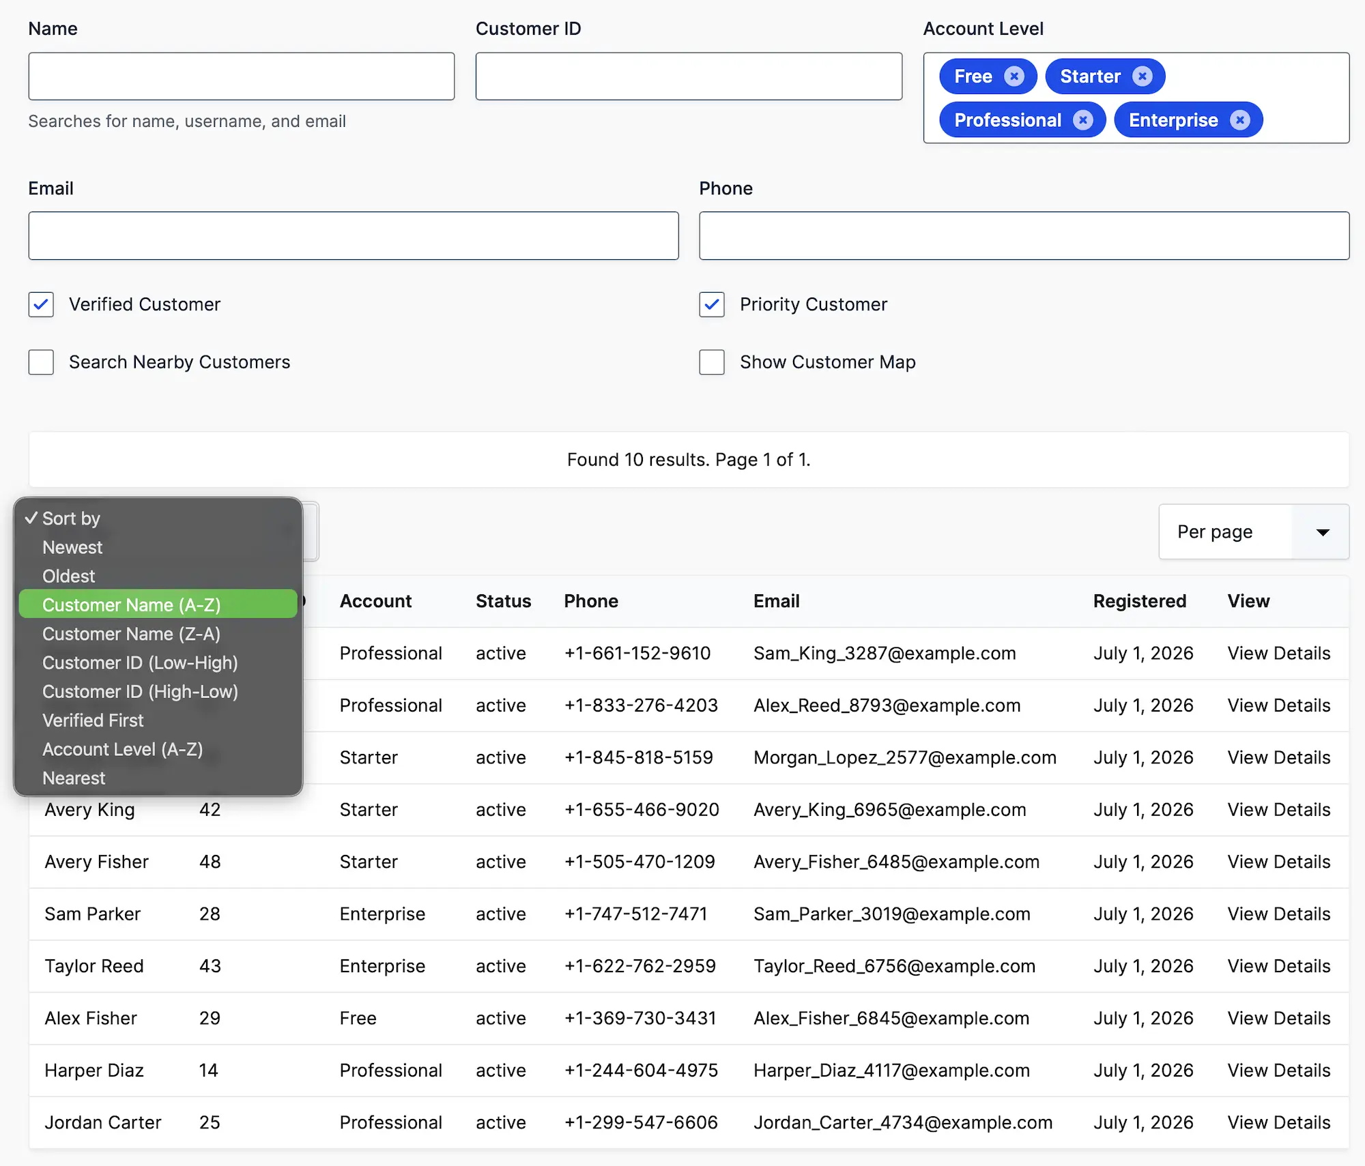Image resolution: width=1365 pixels, height=1166 pixels.
Task: Click the Avery King name cell
Action: (x=89, y=810)
